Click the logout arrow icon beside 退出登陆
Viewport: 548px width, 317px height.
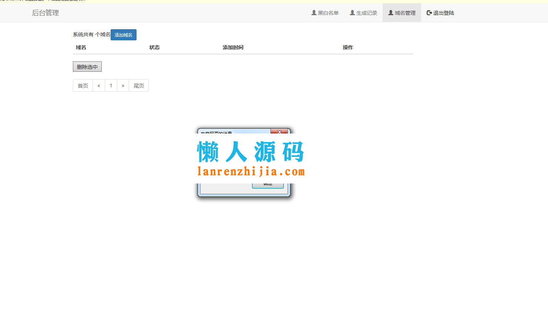coord(428,12)
